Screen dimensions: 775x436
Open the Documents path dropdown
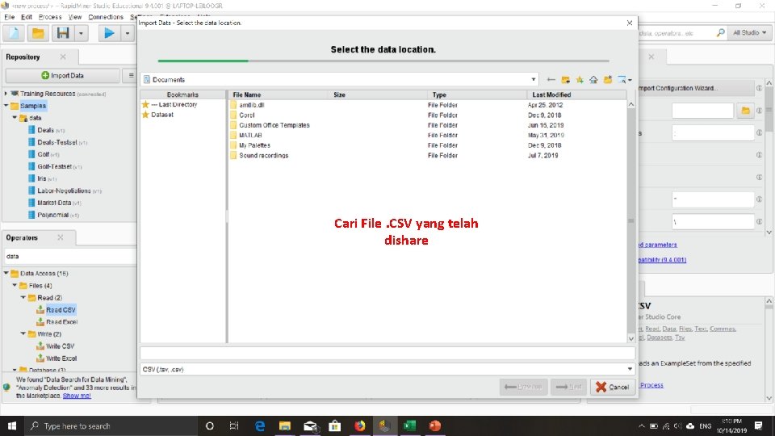(534, 80)
